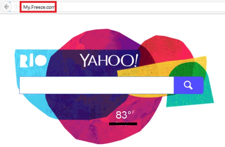Click the magnifying glass search icon
Screen dimensions: 225x147
(x=188, y=85)
